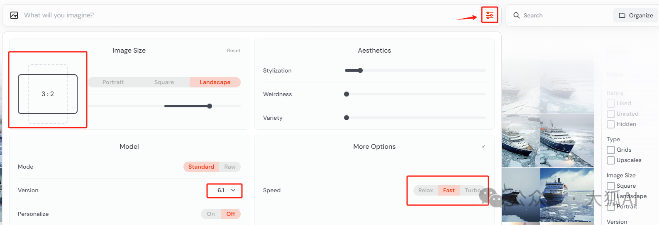The width and height of the screenshot is (659, 225).
Task: Tick the Upscales type checkbox
Action: coord(611,160)
